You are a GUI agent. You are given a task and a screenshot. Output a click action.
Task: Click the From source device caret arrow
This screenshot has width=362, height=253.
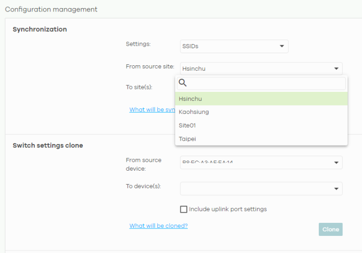point(335,163)
